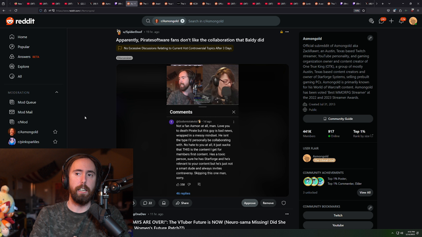The image size is (422, 237).
Task: Click the moderator shield icon on post
Action: 284,203
